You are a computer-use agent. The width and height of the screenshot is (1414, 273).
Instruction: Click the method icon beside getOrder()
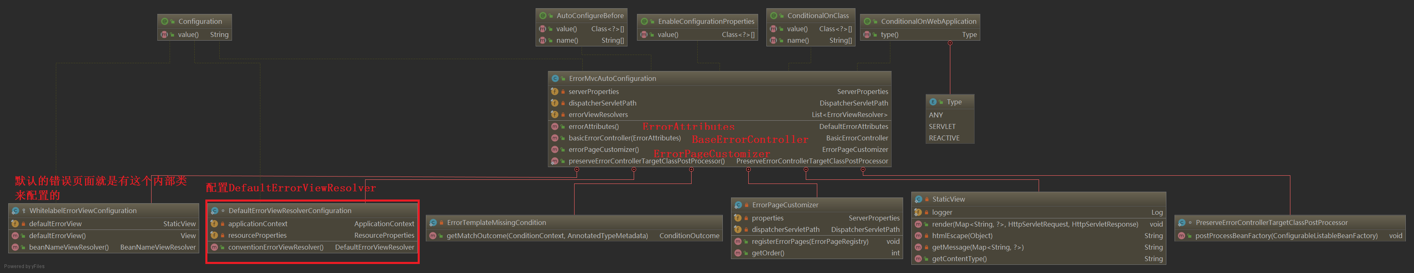tap(738, 253)
